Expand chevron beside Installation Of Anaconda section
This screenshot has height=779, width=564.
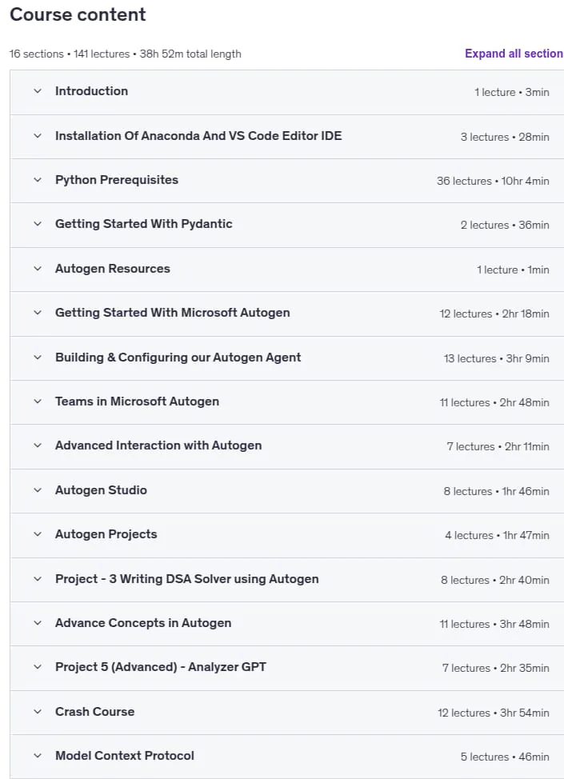(x=38, y=136)
